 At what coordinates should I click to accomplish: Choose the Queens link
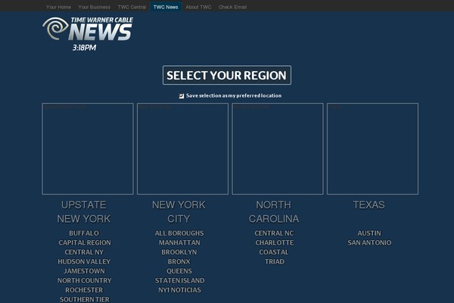[179, 271]
